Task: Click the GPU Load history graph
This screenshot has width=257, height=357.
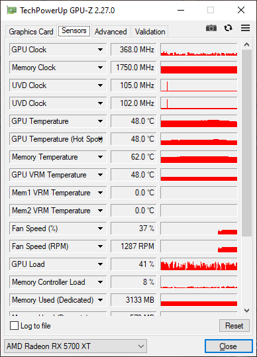Action: point(199,264)
